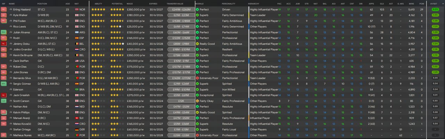The height and width of the screenshot is (139, 445).
Task: Sort the table by the NAME column header
Action: tap(12, 3)
